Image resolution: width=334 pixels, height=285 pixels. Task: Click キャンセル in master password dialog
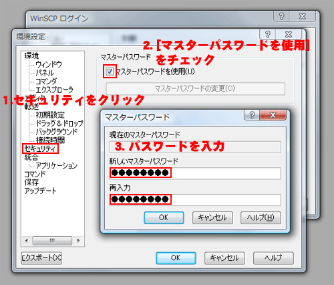212,217
